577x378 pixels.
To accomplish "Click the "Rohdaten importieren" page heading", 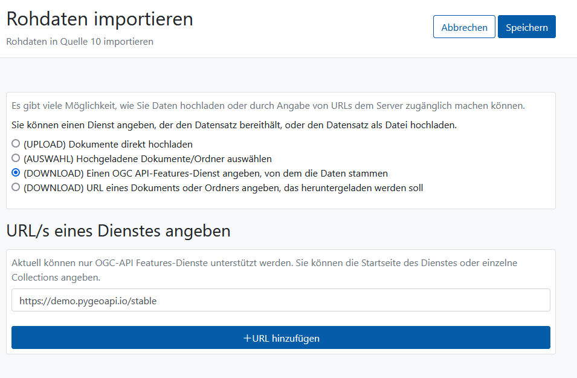I will [x=100, y=19].
